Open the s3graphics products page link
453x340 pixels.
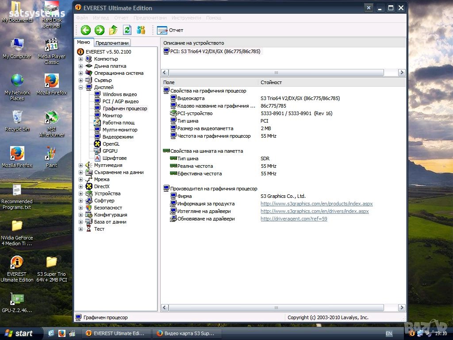point(316,204)
